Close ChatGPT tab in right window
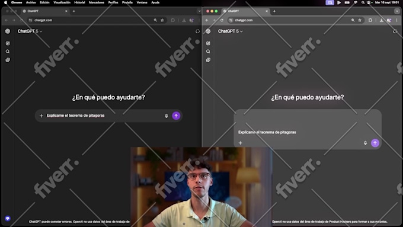 (x=267, y=11)
